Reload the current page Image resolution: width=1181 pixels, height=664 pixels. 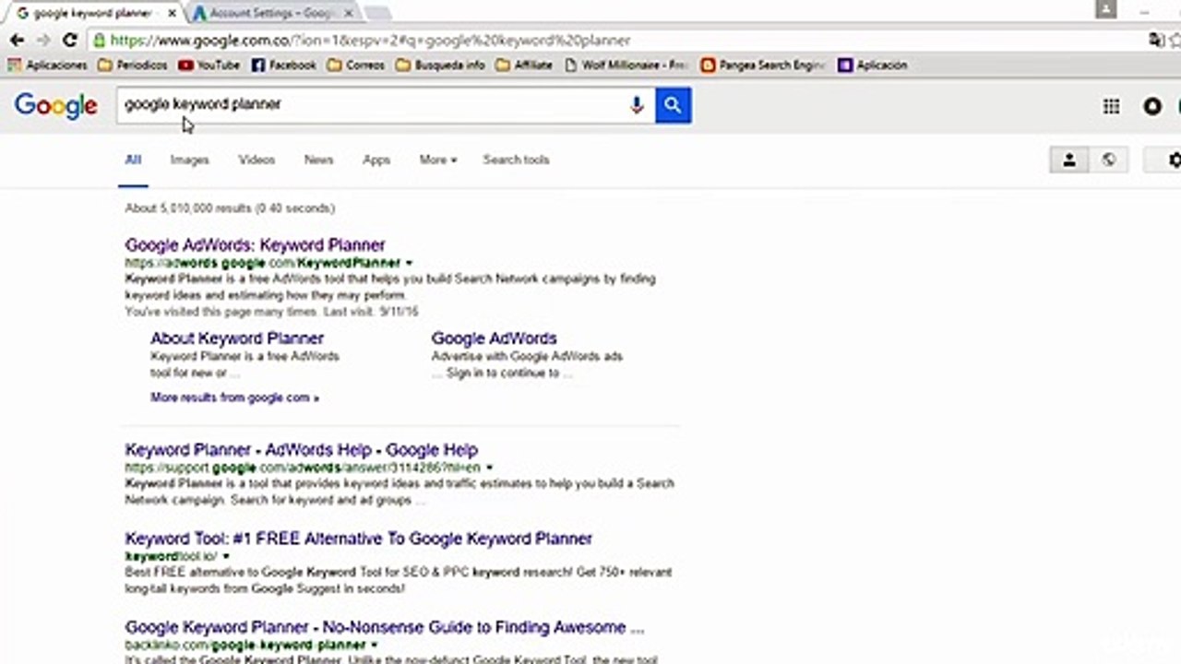coord(69,41)
